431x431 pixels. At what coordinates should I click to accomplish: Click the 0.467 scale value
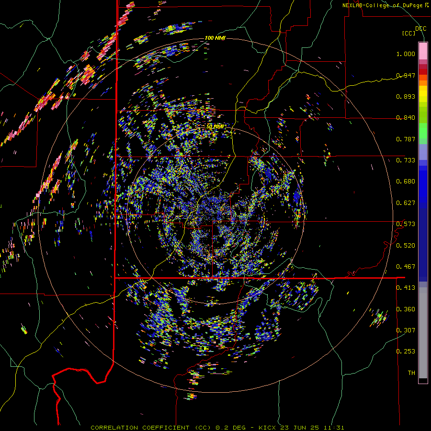click(x=406, y=267)
